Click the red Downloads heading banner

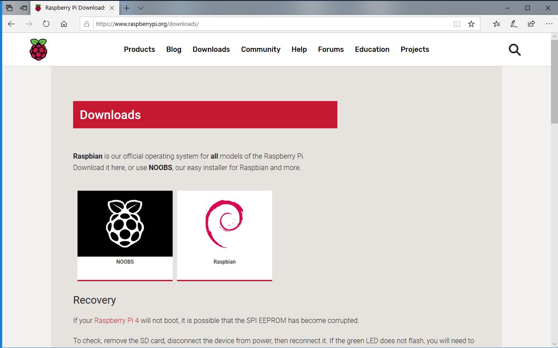[x=205, y=115]
